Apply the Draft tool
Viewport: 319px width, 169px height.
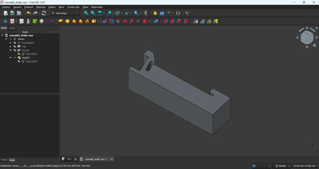coord(179,21)
